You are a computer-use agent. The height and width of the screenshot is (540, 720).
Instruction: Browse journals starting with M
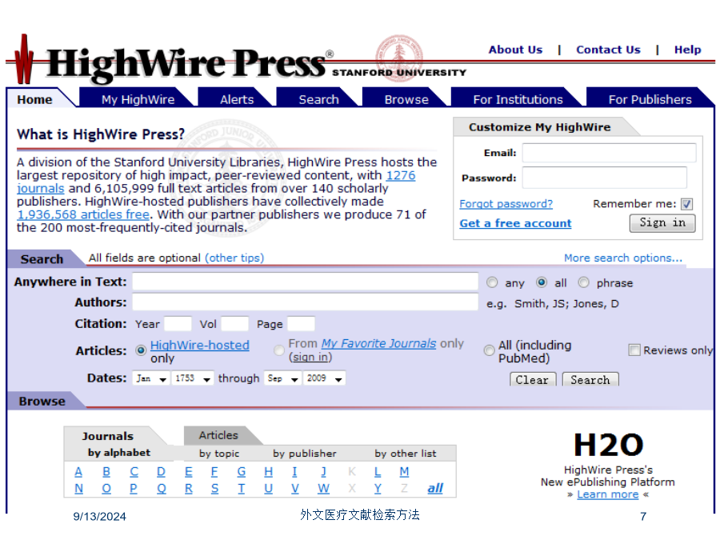pos(404,471)
